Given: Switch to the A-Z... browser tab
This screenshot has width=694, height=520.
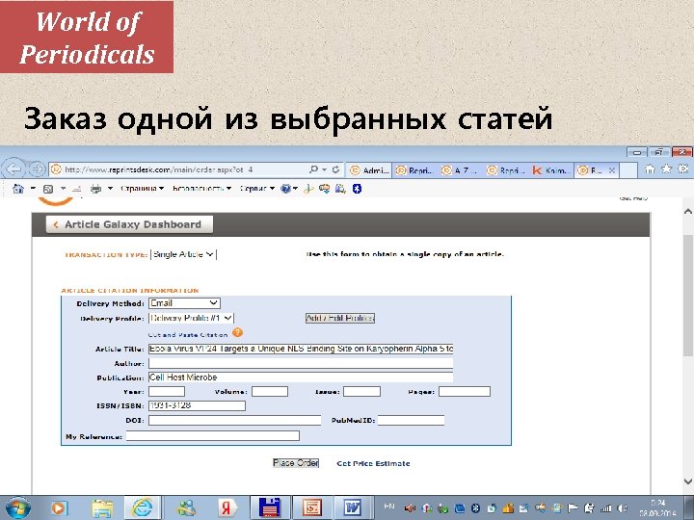Looking at the screenshot, I should pos(461,170).
